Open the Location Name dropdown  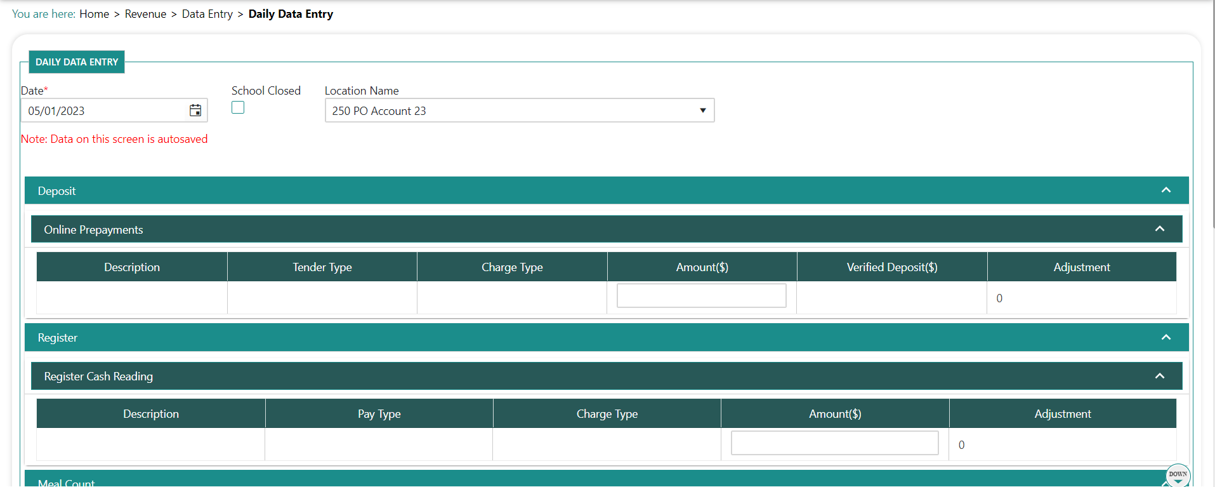tap(519, 110)
